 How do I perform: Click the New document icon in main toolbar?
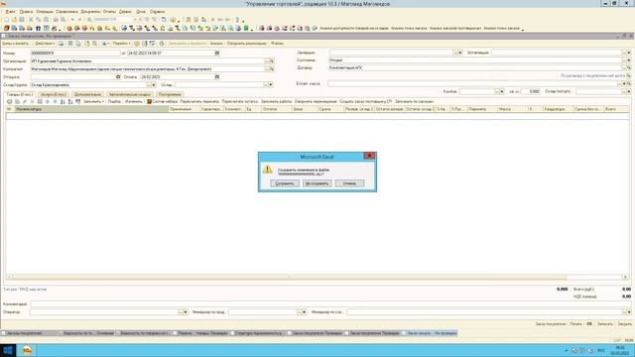point(7,20)
